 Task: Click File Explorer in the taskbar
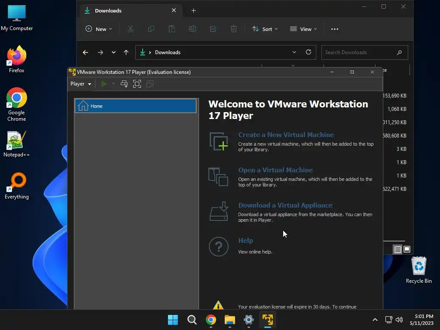(x=229, y=320)
